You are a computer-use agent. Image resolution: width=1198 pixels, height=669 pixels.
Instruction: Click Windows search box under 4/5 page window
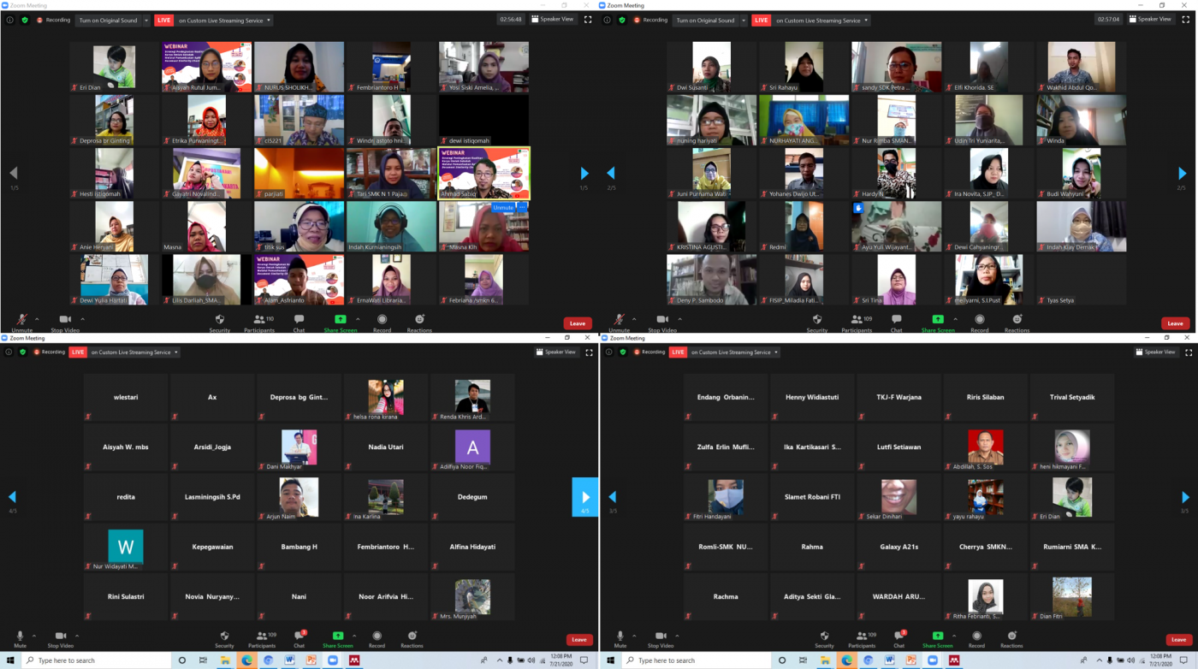coord(94,660)
